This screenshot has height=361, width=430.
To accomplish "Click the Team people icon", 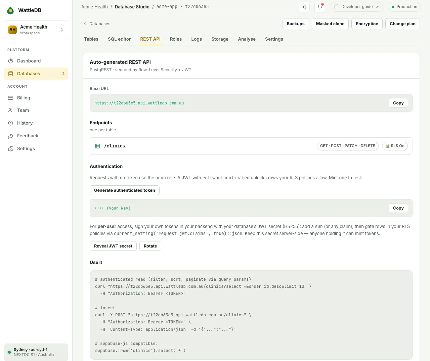I will coord(11,110).
